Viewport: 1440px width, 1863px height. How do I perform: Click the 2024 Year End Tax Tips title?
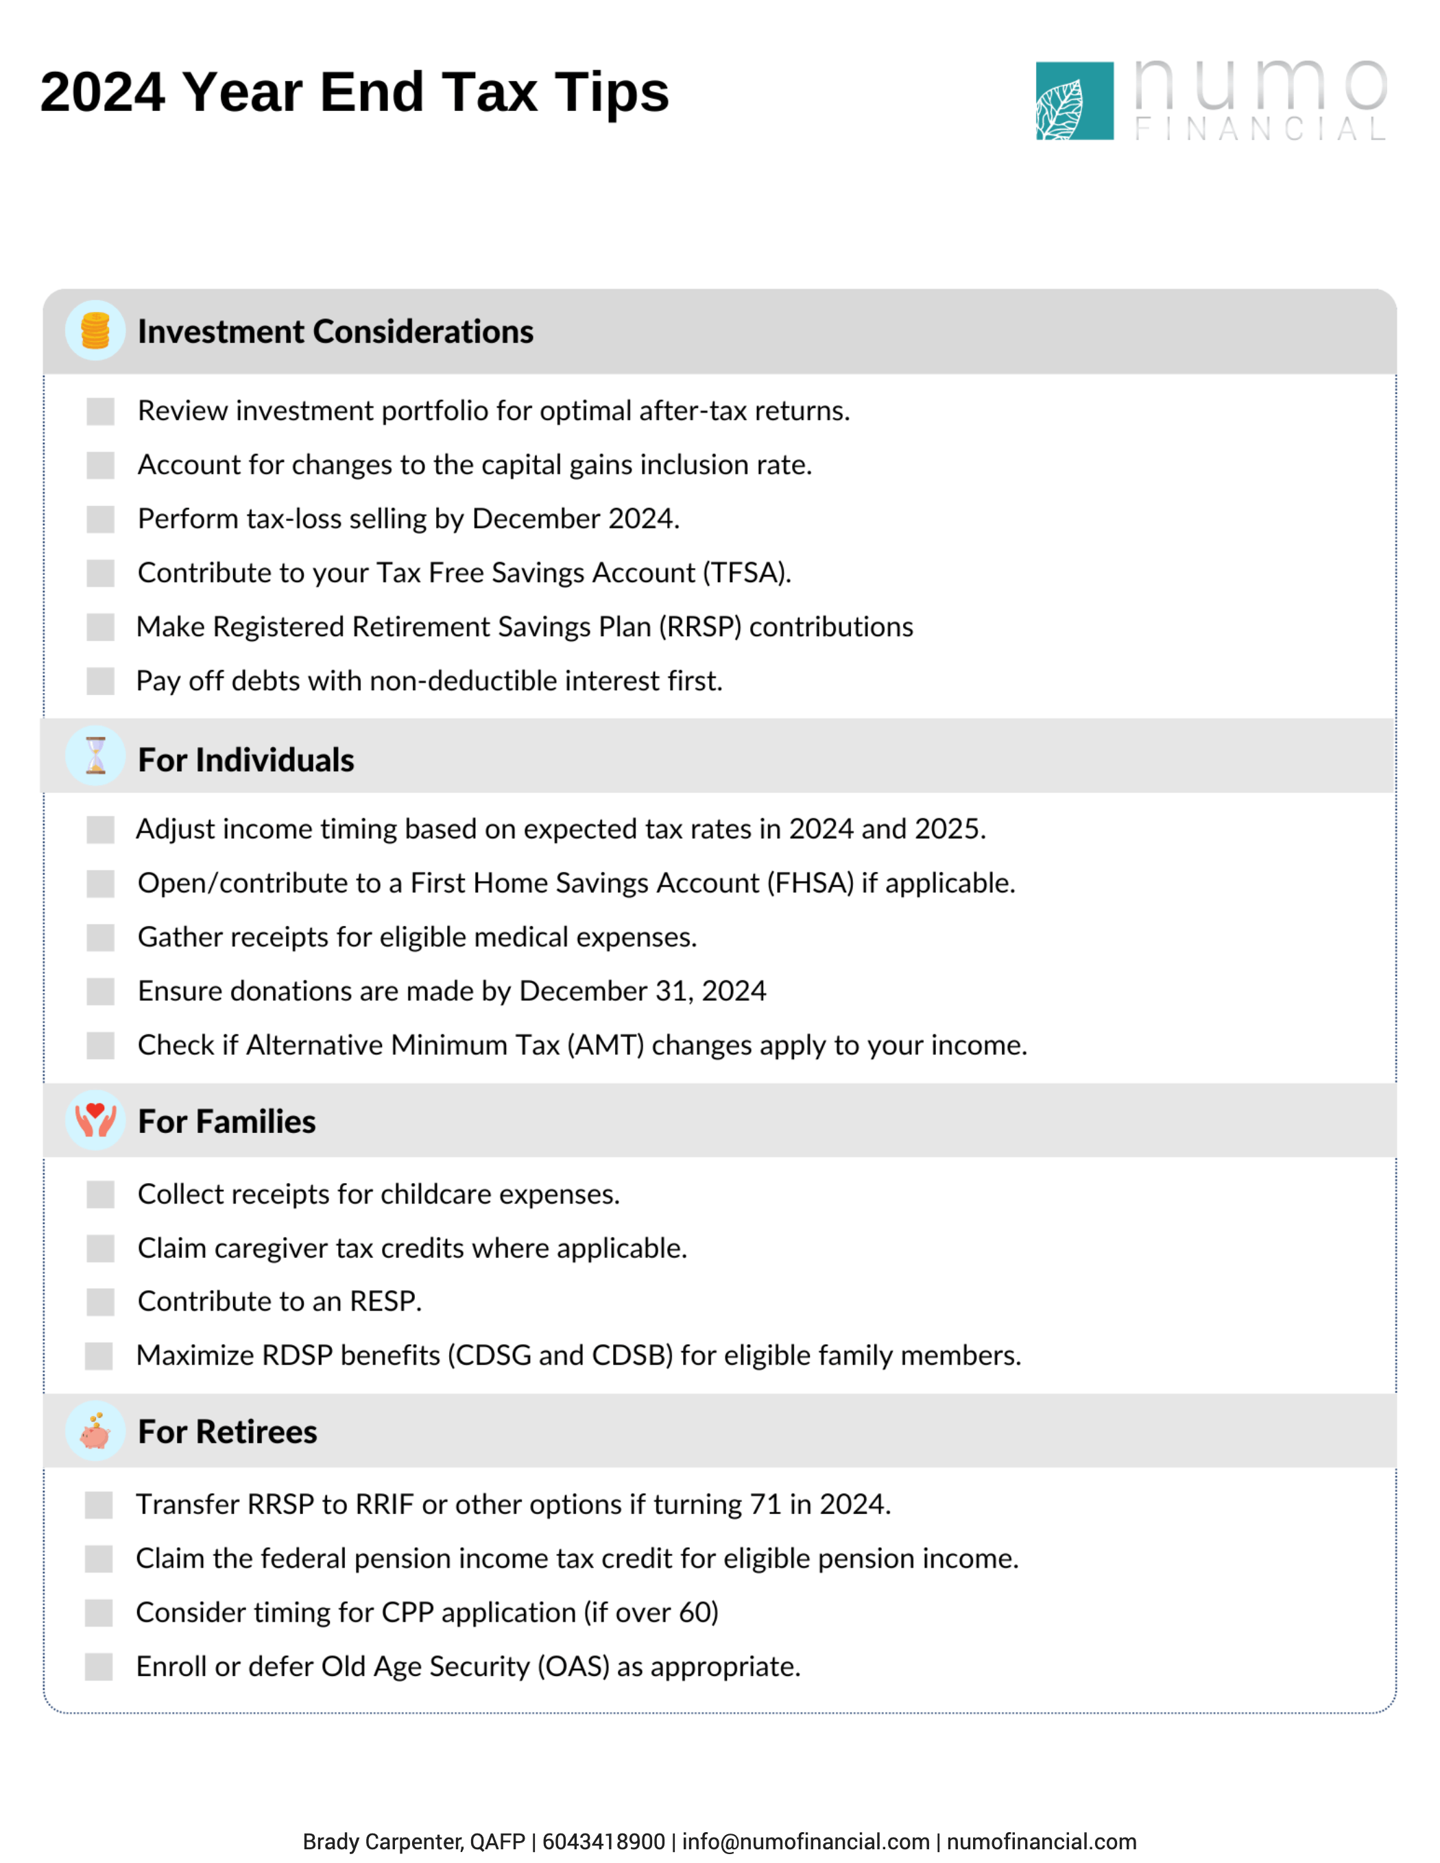click(355, 92)
